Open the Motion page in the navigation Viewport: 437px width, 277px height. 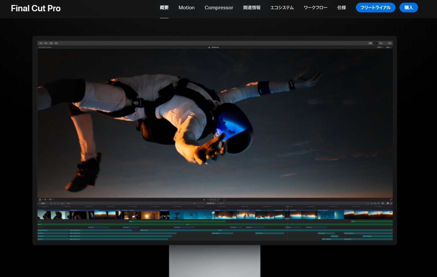(186, 8)
